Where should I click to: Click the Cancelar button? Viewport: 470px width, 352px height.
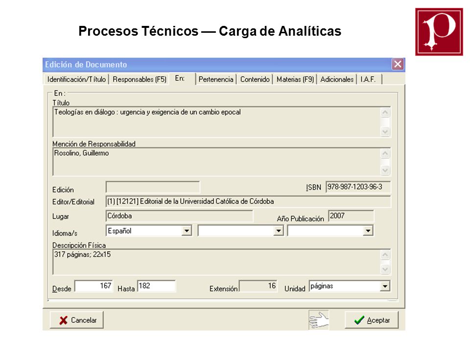[x=77, y=320]
